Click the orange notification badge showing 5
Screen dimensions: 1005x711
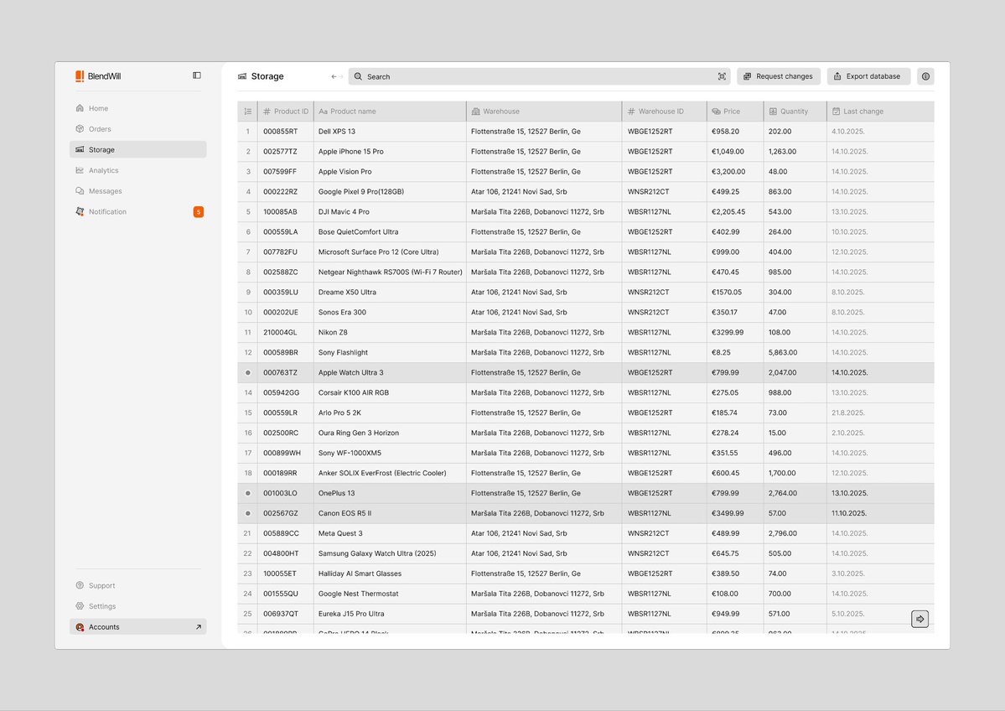tap(199, 211)
